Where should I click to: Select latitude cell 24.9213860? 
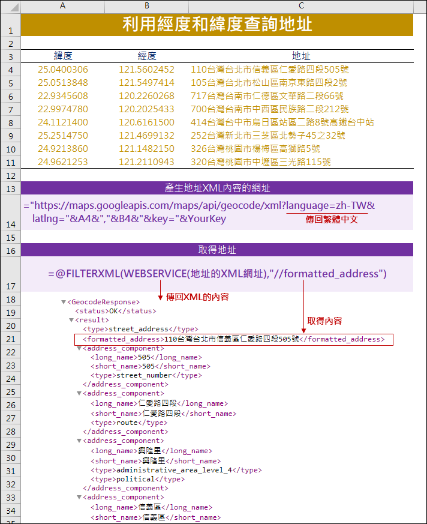coord(63,149)
